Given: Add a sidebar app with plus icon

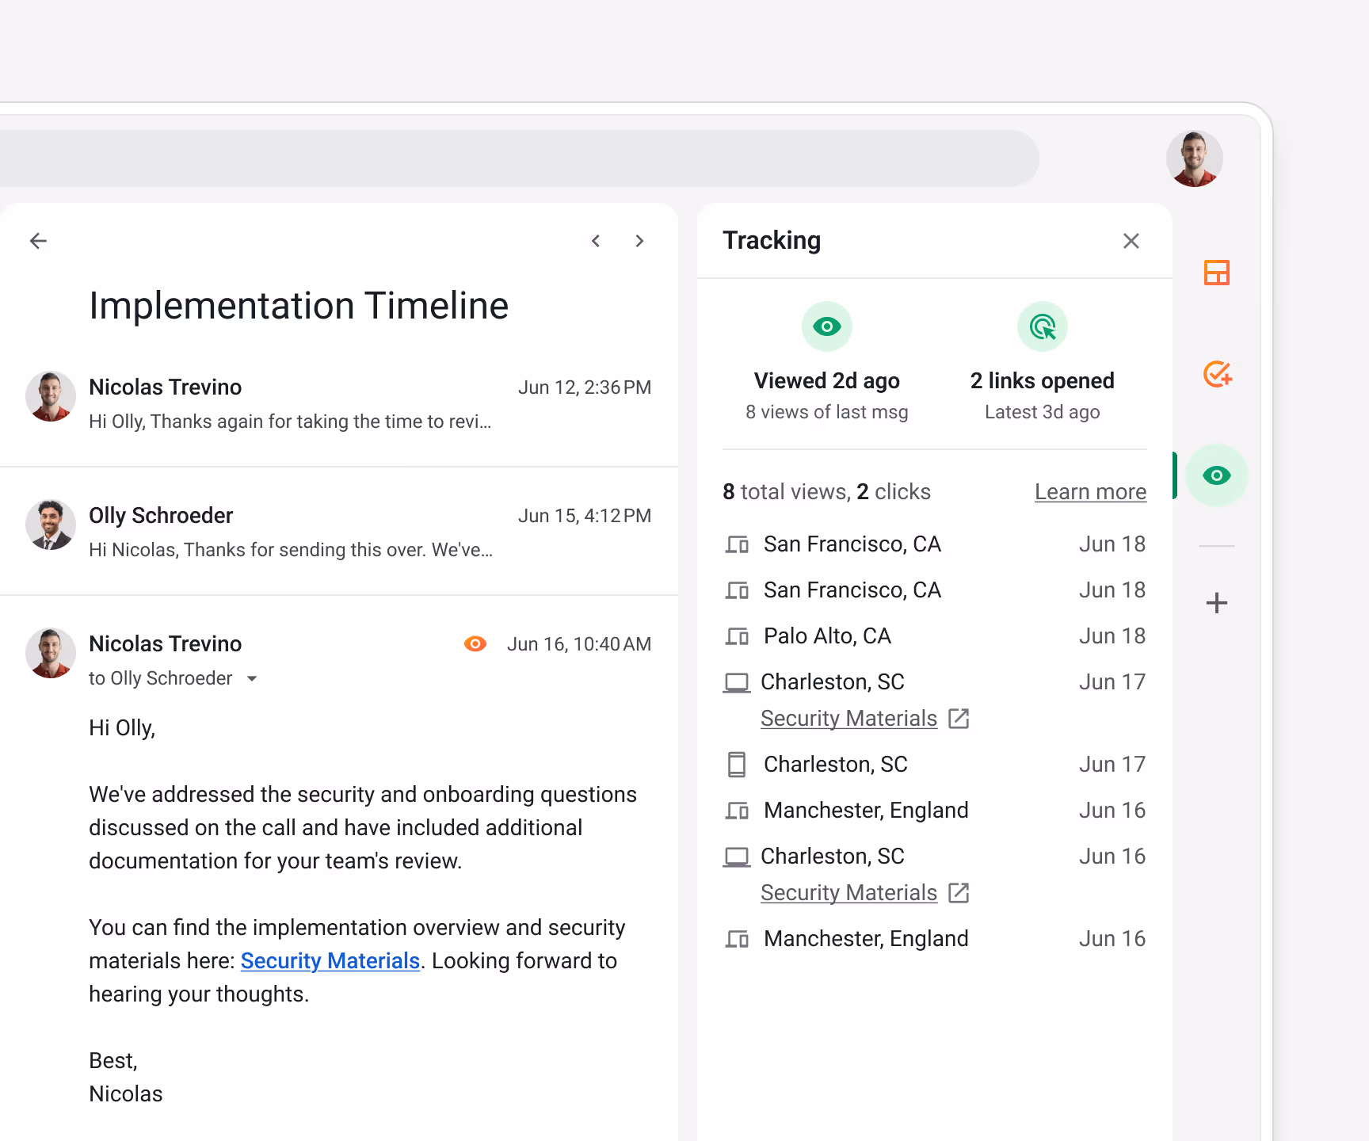Looking at the screenshot, I should pos(1217,603).
